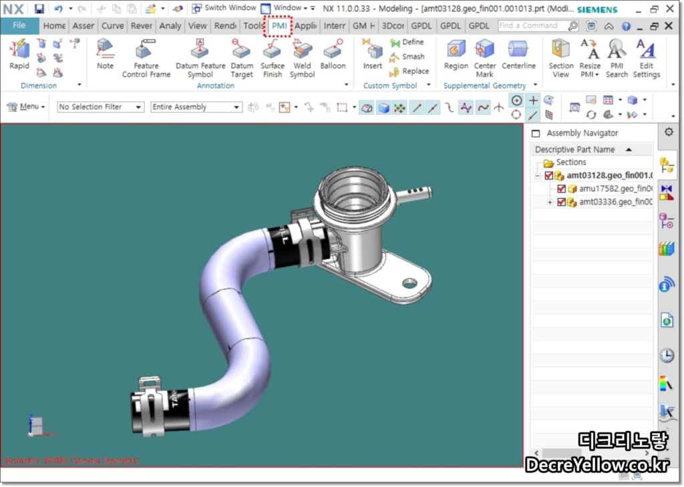
Task: Open the Web Browser sidebar tab
Action: 667,321
